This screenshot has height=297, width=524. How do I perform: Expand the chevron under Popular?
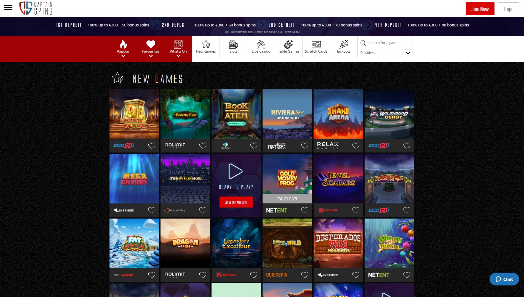[123, 56]
